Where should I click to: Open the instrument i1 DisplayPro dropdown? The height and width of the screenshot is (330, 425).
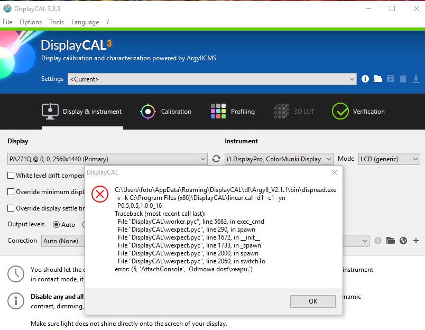(279, 159)
